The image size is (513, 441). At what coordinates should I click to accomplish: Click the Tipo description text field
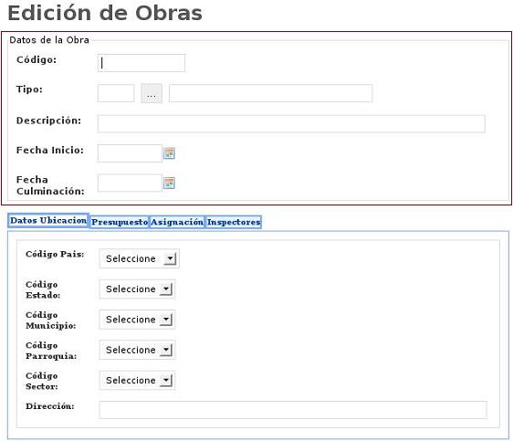point(270,93)
